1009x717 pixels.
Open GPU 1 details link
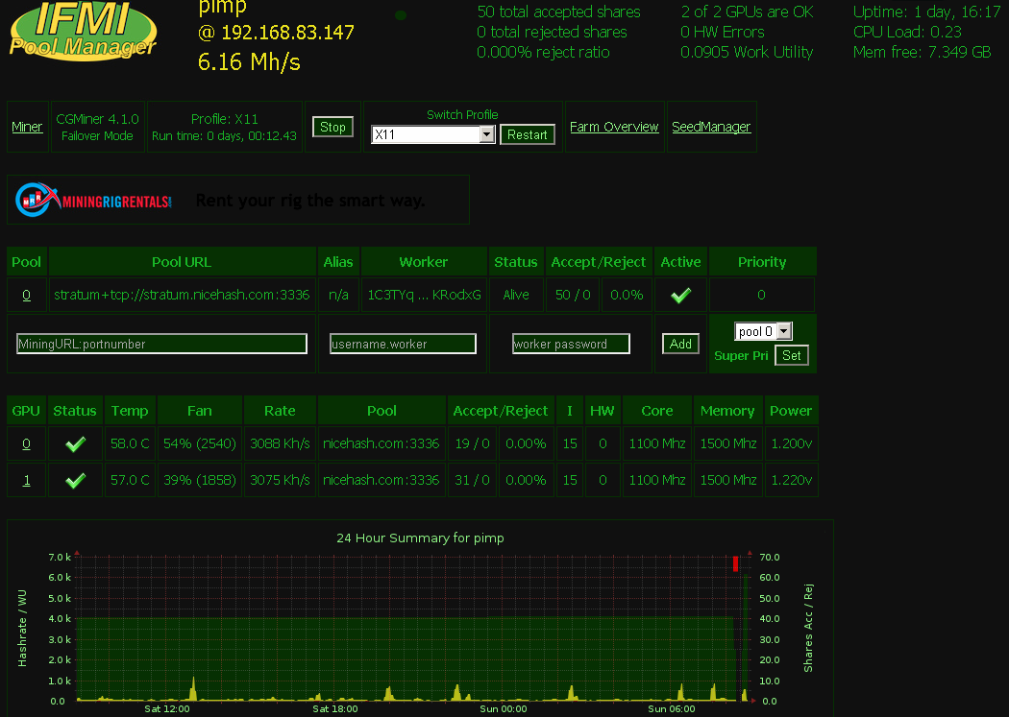(x=26, y=481)
